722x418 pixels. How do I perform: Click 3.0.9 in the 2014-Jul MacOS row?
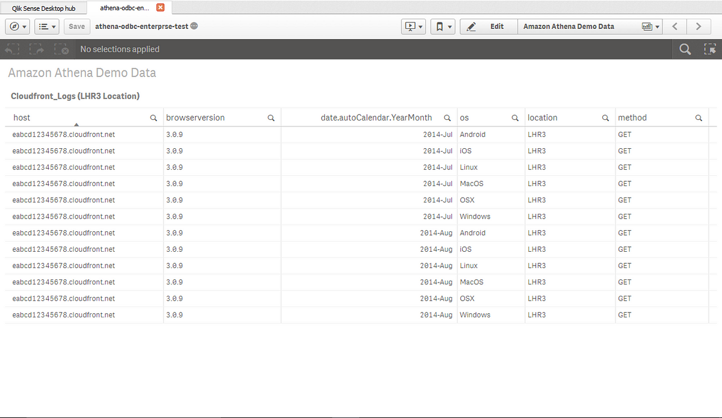(174, 183)
